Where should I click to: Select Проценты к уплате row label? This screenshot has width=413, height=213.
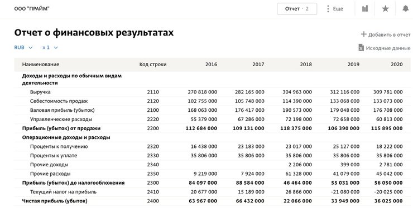[54, 156]
